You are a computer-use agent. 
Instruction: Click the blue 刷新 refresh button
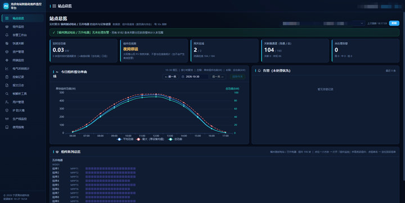(x=394, y=23)
